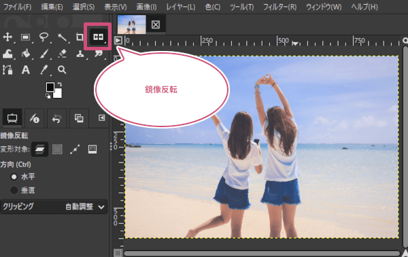The image size is (408, 257).
Task: Open the フィルター(R) menu
Action: (x=279, y=7)
